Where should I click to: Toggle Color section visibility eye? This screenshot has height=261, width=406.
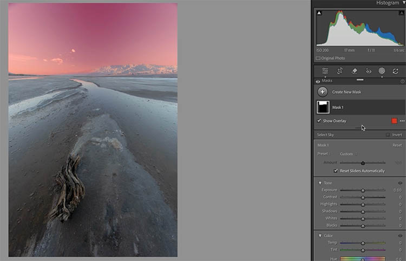(400, 236)
